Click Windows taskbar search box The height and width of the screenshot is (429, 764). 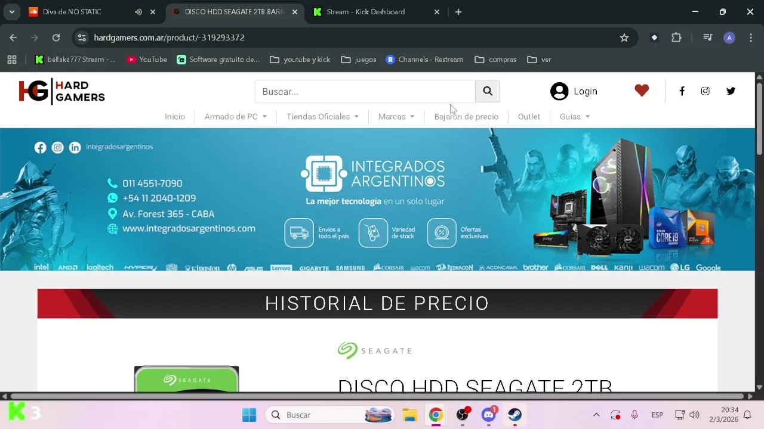pyautogui.click(x=330, y=415)
